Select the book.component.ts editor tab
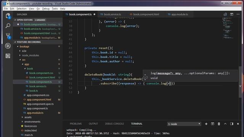Image resolution: width=244 pixels, height=137 pixels. [80, 14]
